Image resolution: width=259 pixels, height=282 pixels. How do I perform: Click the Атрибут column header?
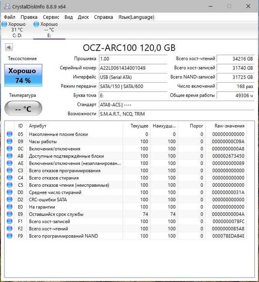tap(75, 126)
